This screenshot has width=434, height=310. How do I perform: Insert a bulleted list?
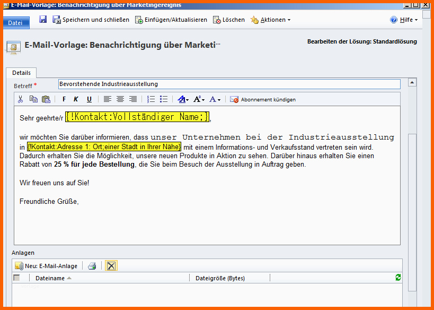coord(164,99)
